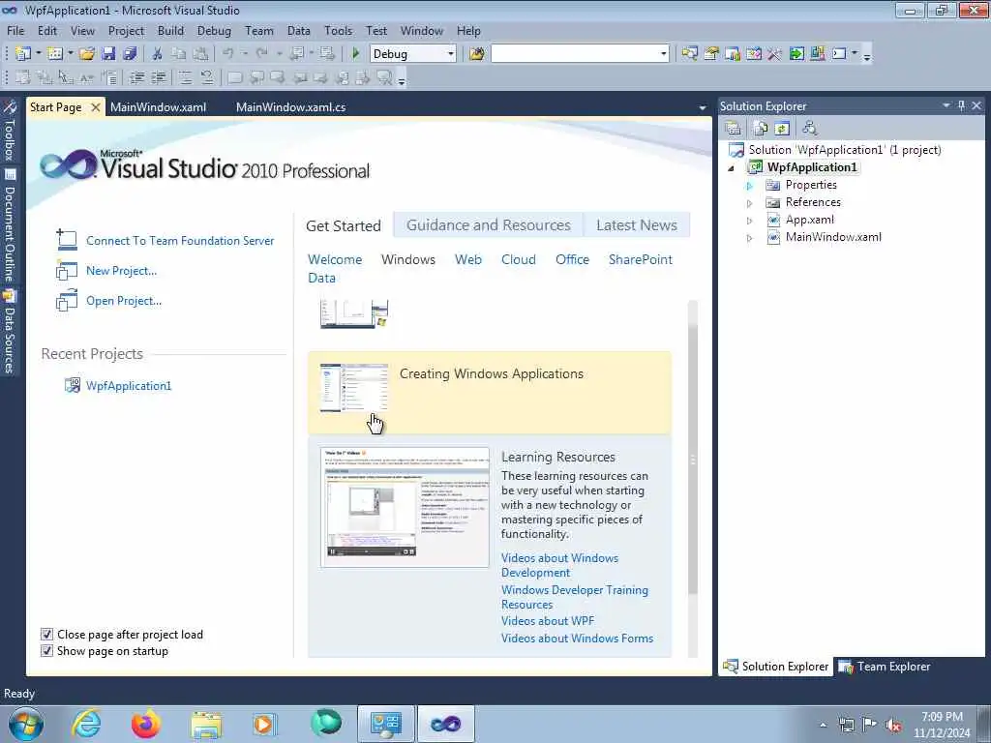Click the Open File folder icon

coord(87,54)
